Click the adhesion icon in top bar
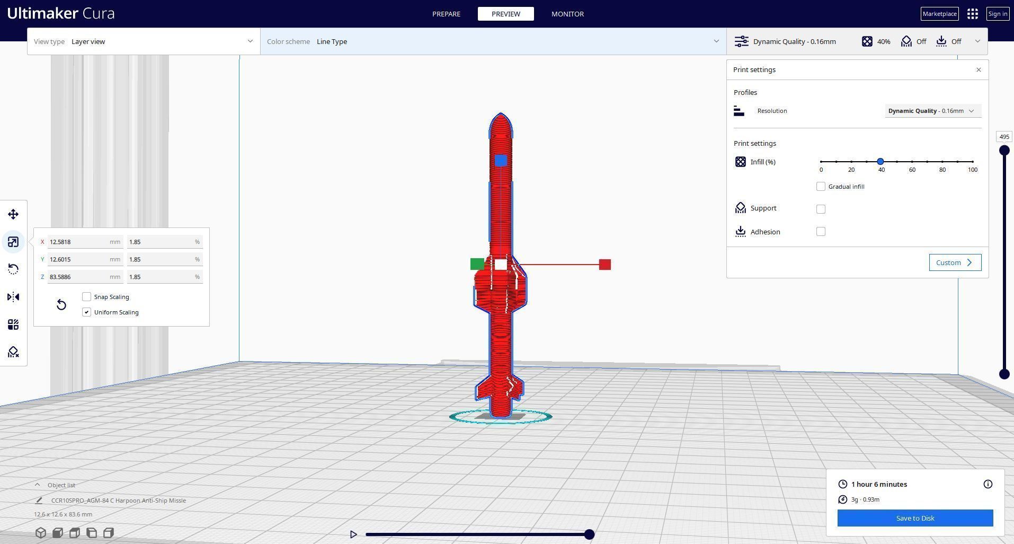This screenshot has height=544, width=1014. tap(941, 41)
